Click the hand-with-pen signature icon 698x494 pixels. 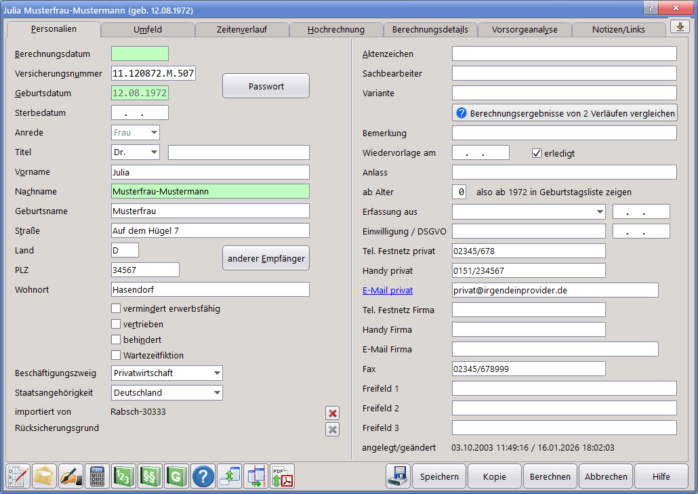click(x=70, y=476)
